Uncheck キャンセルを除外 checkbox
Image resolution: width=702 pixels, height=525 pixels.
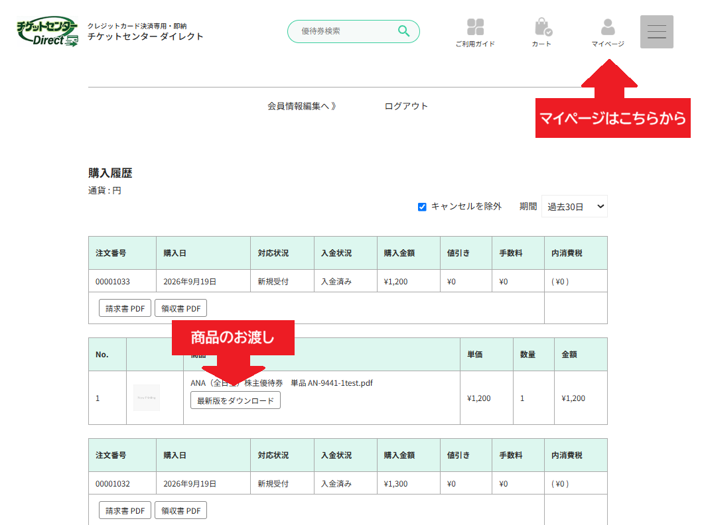[422, 207]
